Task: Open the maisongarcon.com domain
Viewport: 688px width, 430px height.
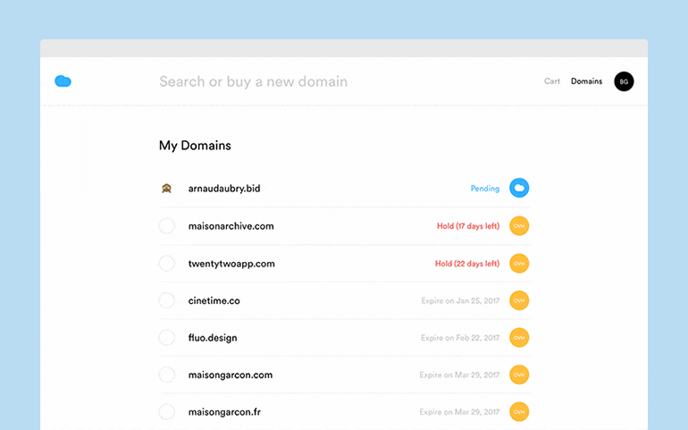Action: 231,375
